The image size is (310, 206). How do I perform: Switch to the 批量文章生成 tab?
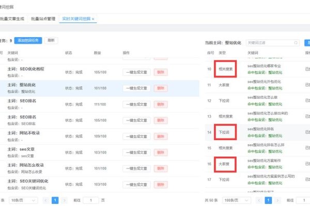[x=12, y=19]
